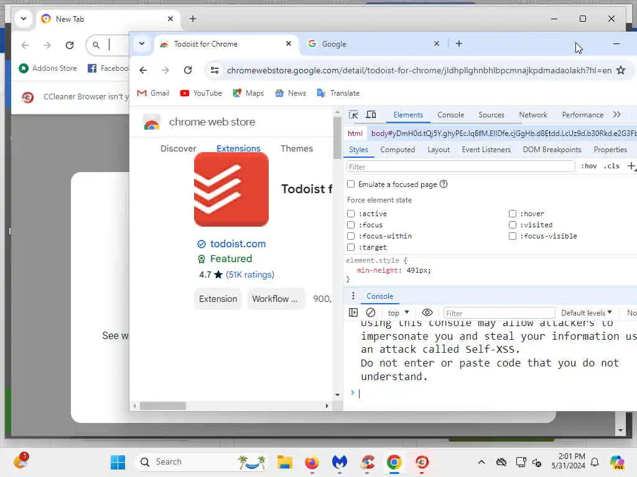The height and width of the screenshot is (477, 637).
Task: Show more DevTools tabs chevron
Action: pos(616,115)
